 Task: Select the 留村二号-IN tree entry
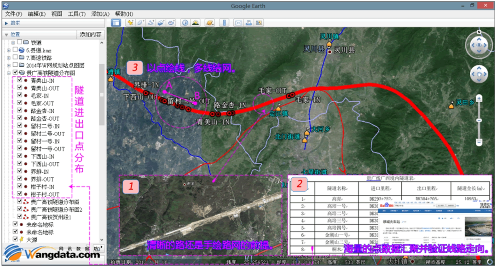click(45, 126)
